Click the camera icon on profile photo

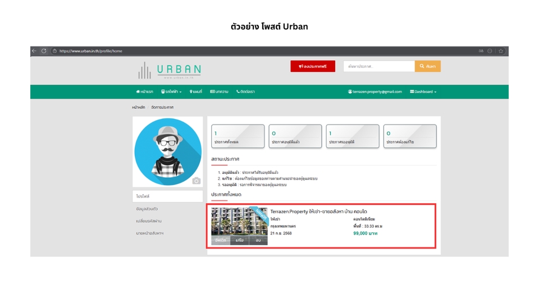click(x=197, y=181)
